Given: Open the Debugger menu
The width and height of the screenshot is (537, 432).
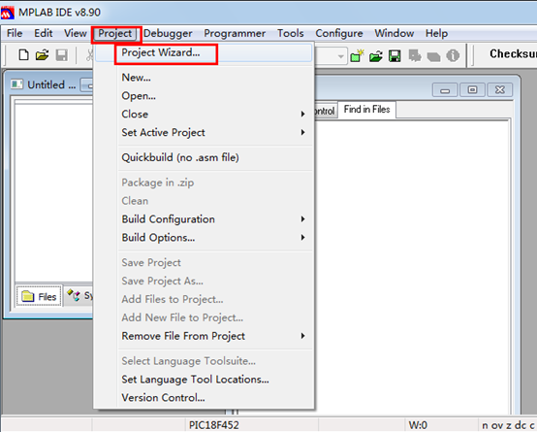Looking at the screenshot, I should [x=168, y=33].
